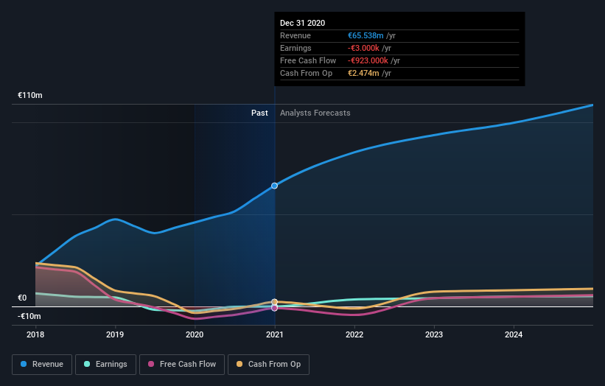Click the blue Revenue data point at 2021
This screenshot has width=605, height=386.
[274, 186]
